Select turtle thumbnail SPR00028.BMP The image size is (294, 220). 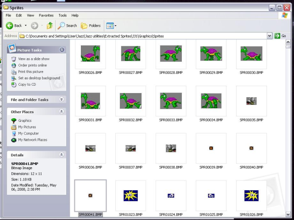(x=171, y=54)
